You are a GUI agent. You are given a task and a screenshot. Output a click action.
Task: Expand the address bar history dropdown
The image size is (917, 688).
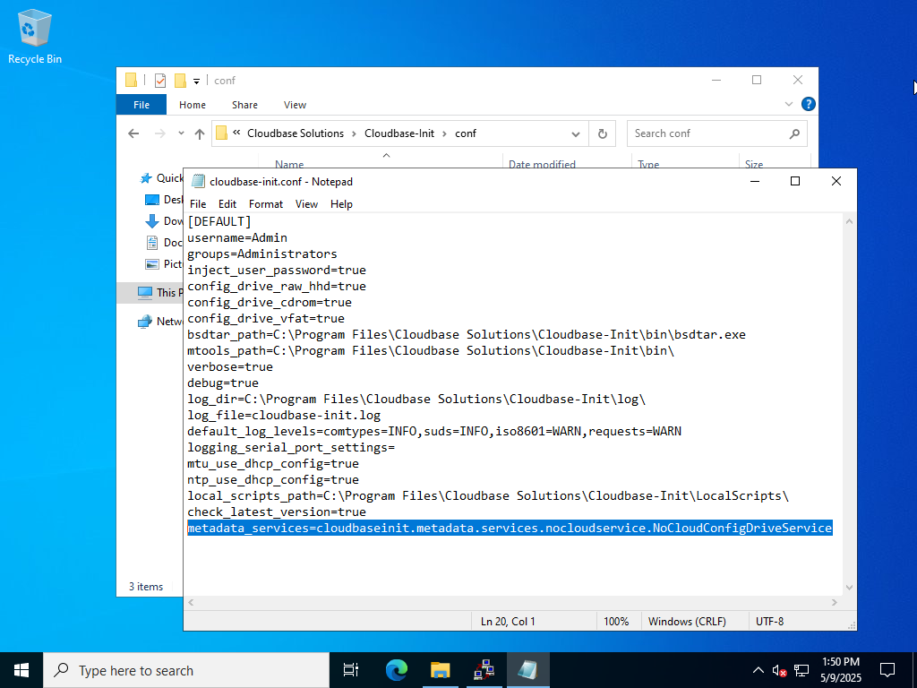coord(576,134)
